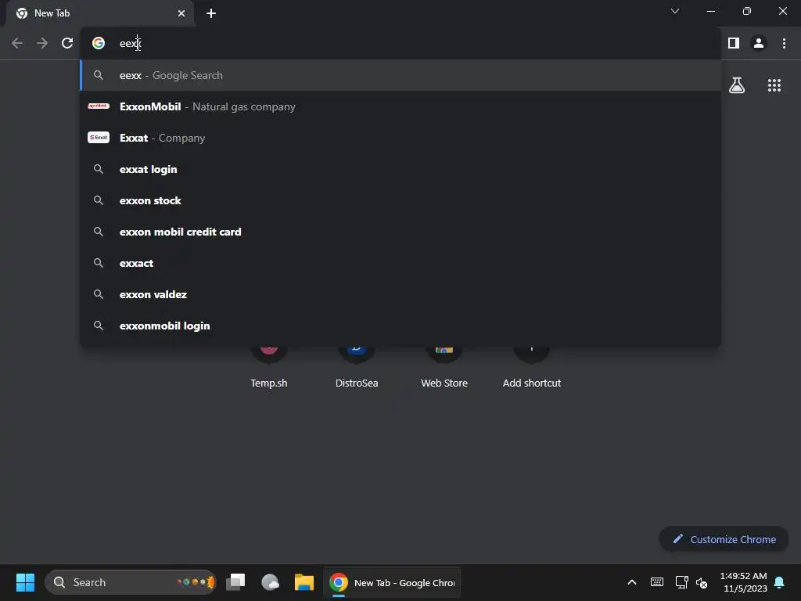Image resolution: width=801 pixels, height=601 pixels.
Task: Click the Google G icon in the address bar
Action: [x=99, y=44]
